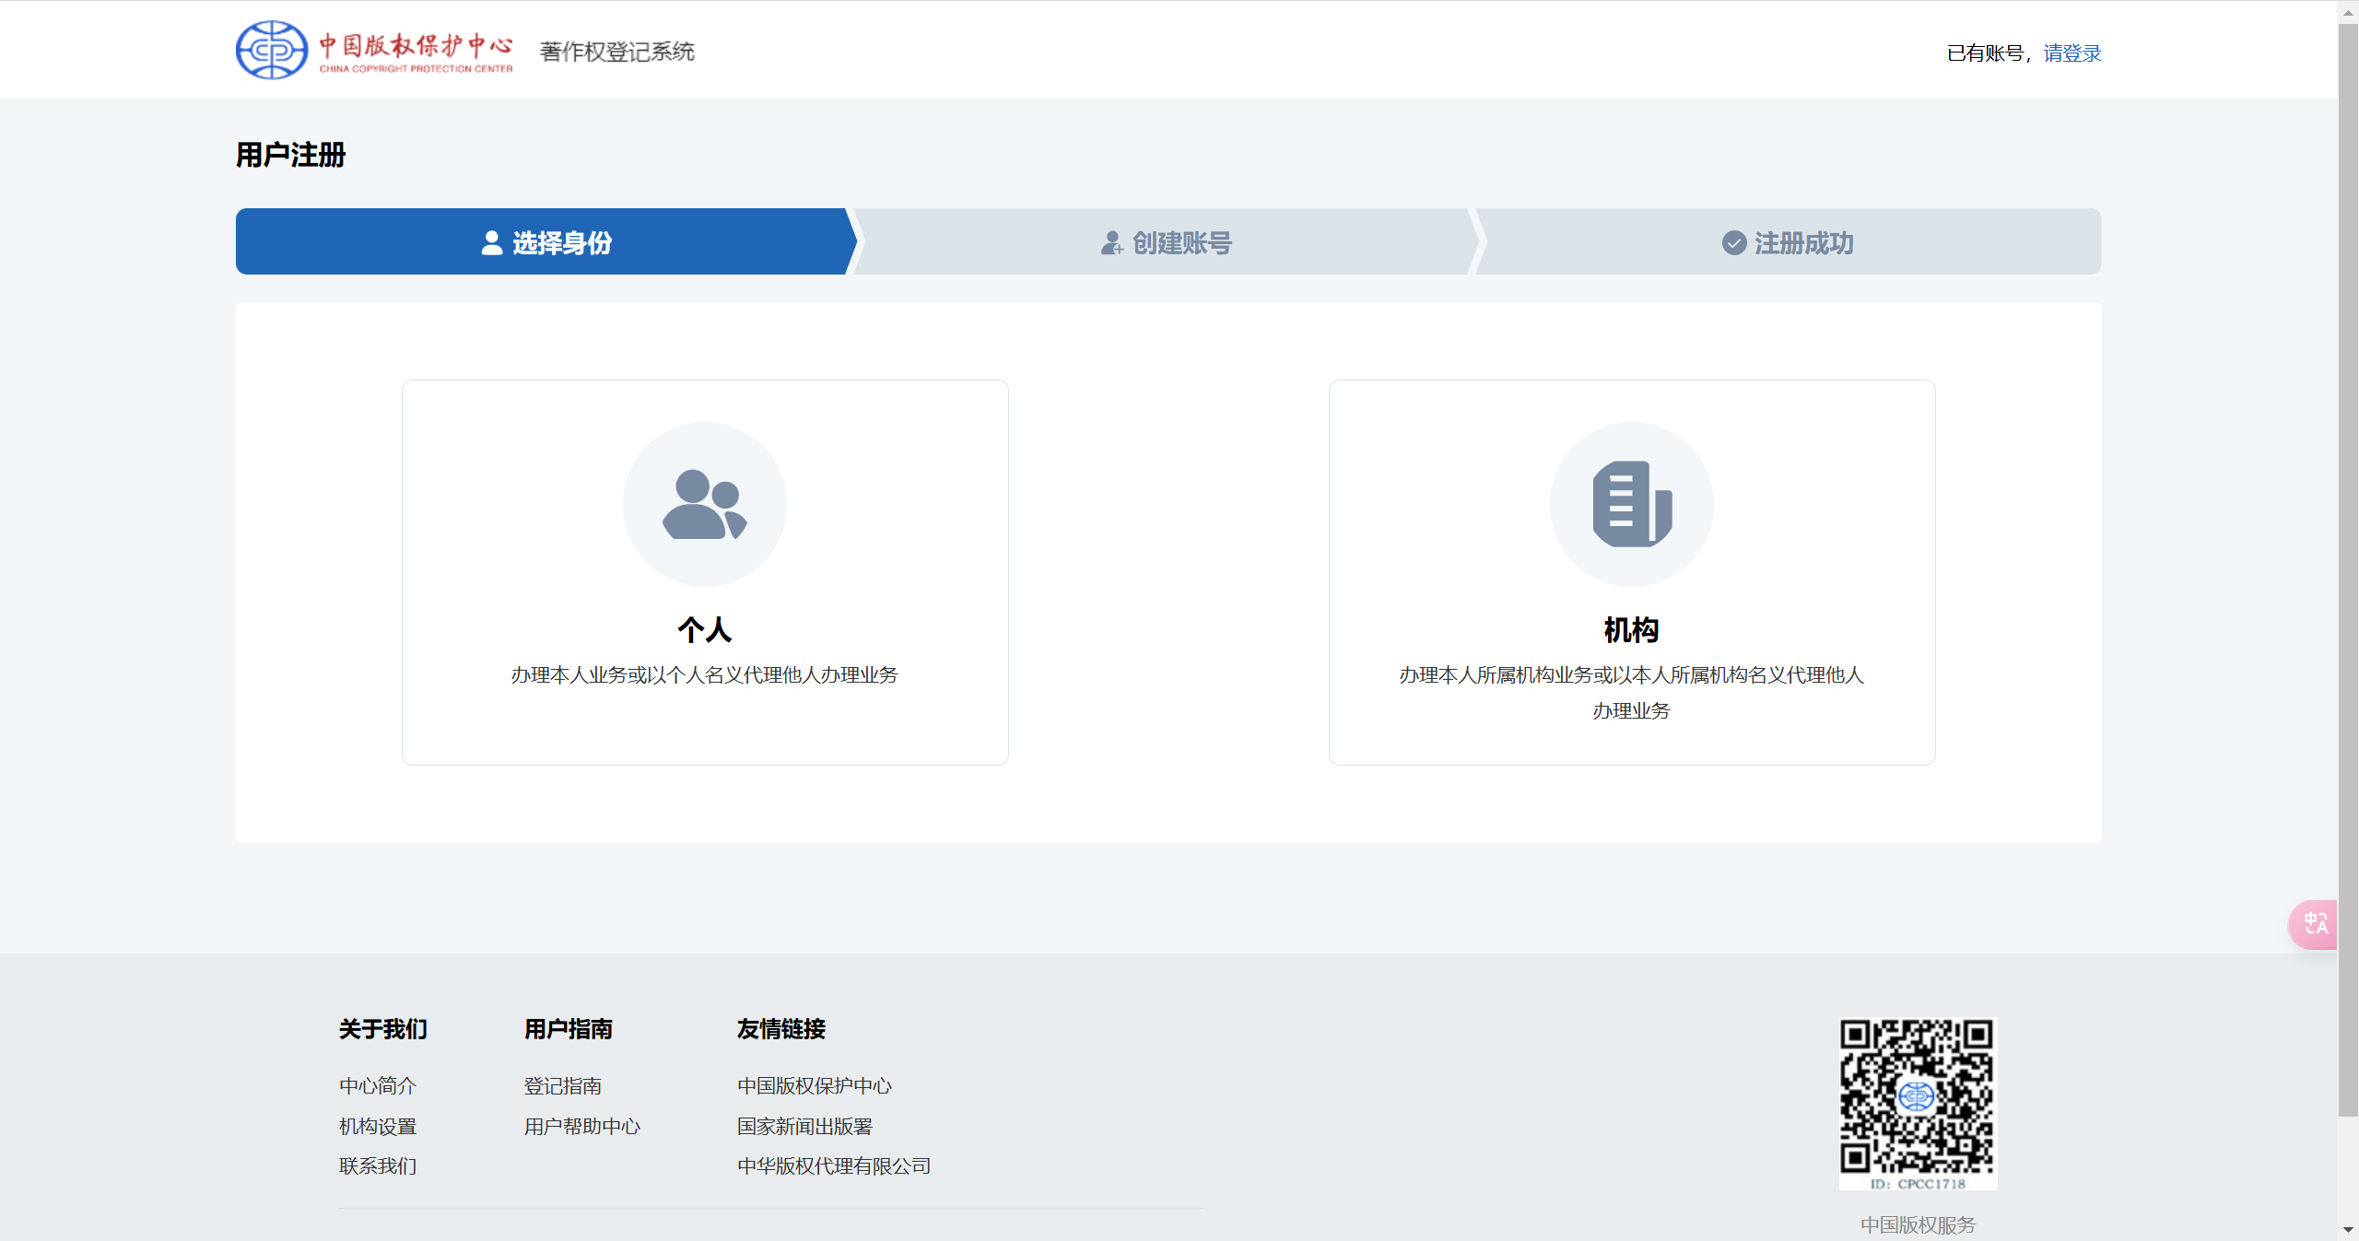Open the 中华版权代理有限公司 link
2359x1241 pixels.
click(x=834, y=1166)
